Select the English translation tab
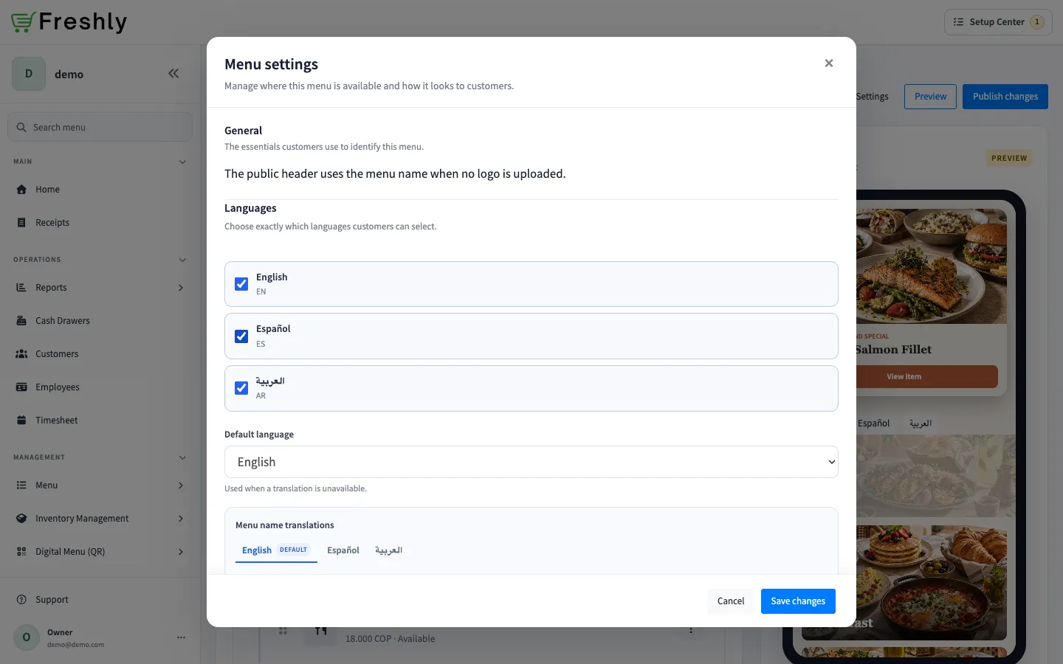 click(276, 550)
